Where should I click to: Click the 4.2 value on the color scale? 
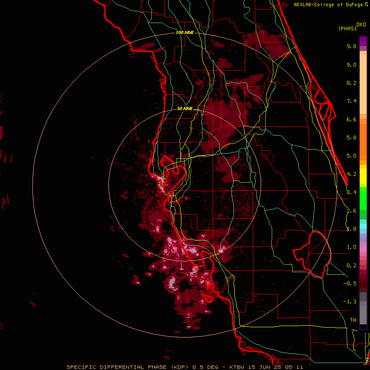click(351, 174)
